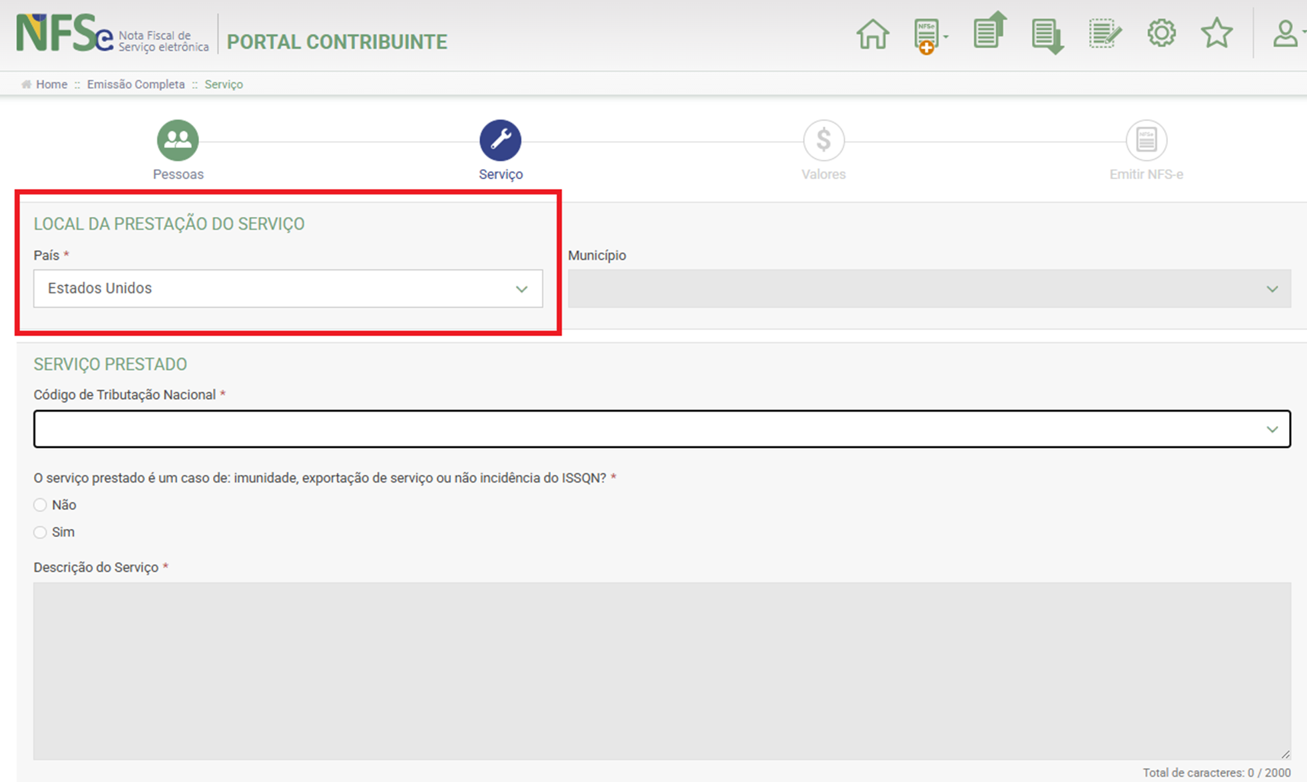This screenshot has height=782, width=1307.
Task: Click the issued notes upload-arrow icon
Action: pyautogui.click(x=989, y=31)
